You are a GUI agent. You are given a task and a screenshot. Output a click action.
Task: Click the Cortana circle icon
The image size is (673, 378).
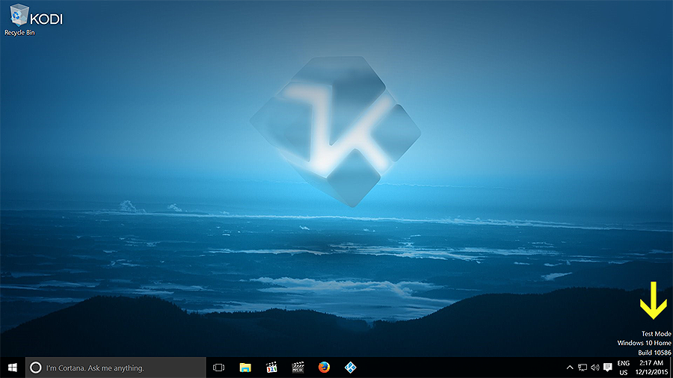(x=36, y=368)
